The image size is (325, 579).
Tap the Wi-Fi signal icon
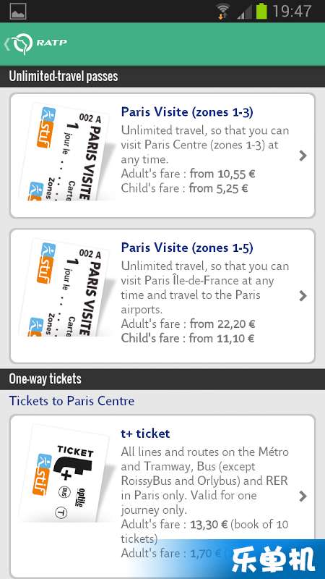point(223,11)
